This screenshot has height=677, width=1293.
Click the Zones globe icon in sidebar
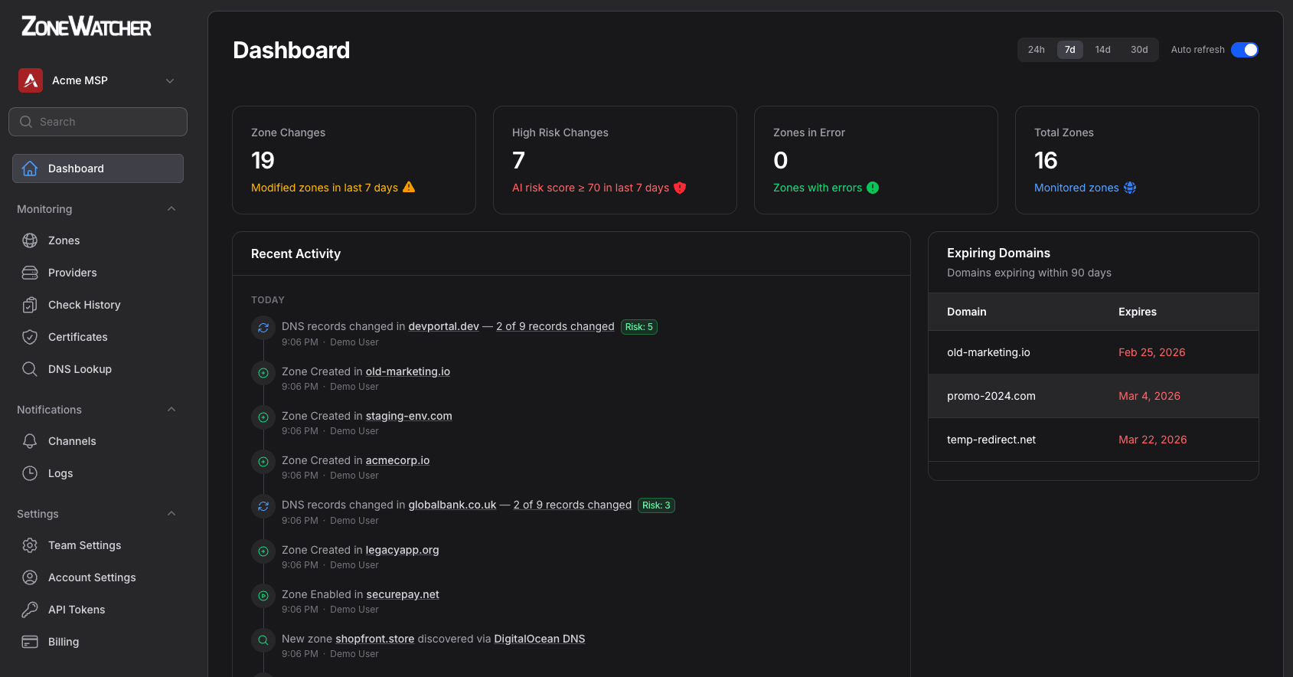pos(30,240)
